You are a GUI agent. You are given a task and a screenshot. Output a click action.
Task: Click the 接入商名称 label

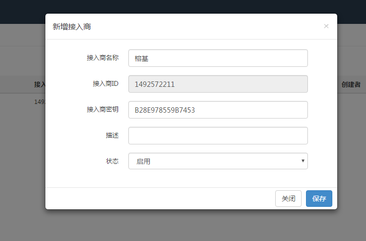(102, 58)
